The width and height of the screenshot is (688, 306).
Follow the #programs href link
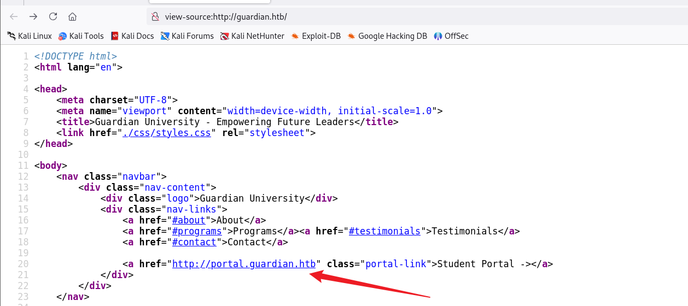[197, 231]
